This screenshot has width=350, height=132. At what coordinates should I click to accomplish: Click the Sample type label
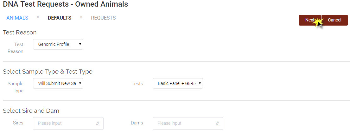16,87
